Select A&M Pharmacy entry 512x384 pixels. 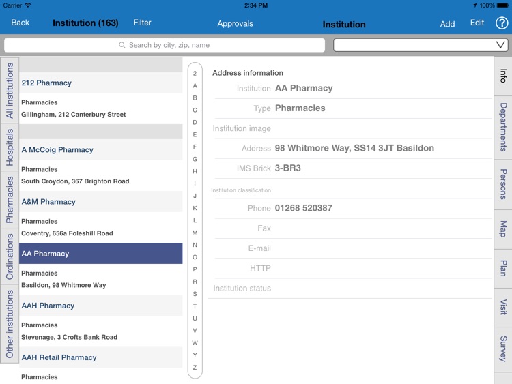tap(100, 202)
